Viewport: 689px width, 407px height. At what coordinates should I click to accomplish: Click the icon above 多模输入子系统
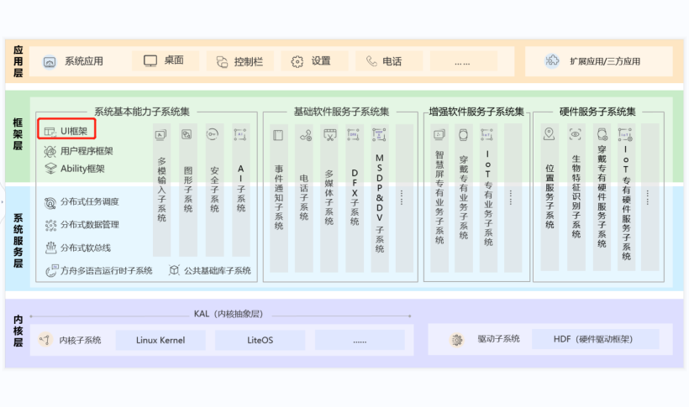point(160,135)
